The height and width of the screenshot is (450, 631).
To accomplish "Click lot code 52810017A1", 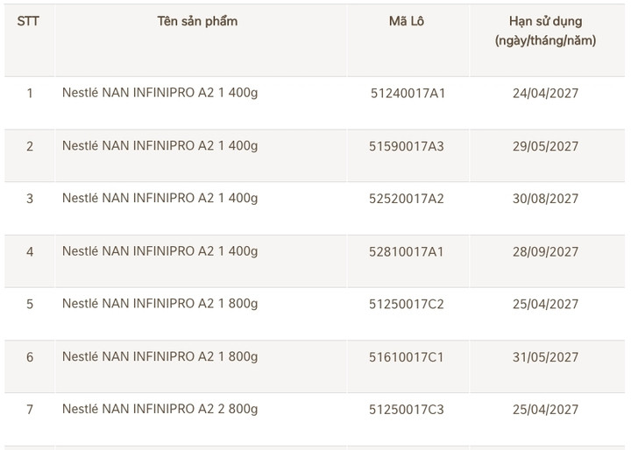I will pyautogui.click(x=407, y=251).
